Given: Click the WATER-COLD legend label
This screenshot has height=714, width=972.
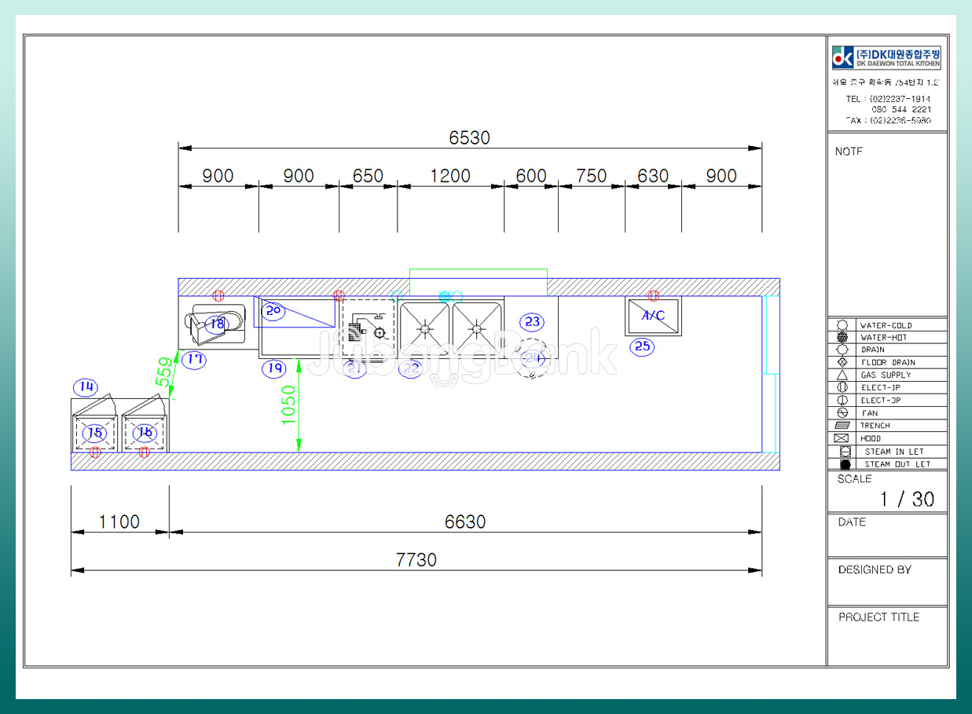Looking at the screenshot, I should click(886, 325).
